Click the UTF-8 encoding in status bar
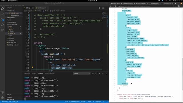The image size is (183, 103). tap(89, 102)
